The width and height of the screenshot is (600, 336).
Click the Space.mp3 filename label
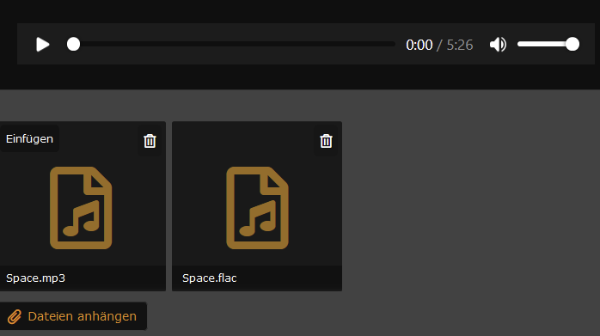coord(35,278)
